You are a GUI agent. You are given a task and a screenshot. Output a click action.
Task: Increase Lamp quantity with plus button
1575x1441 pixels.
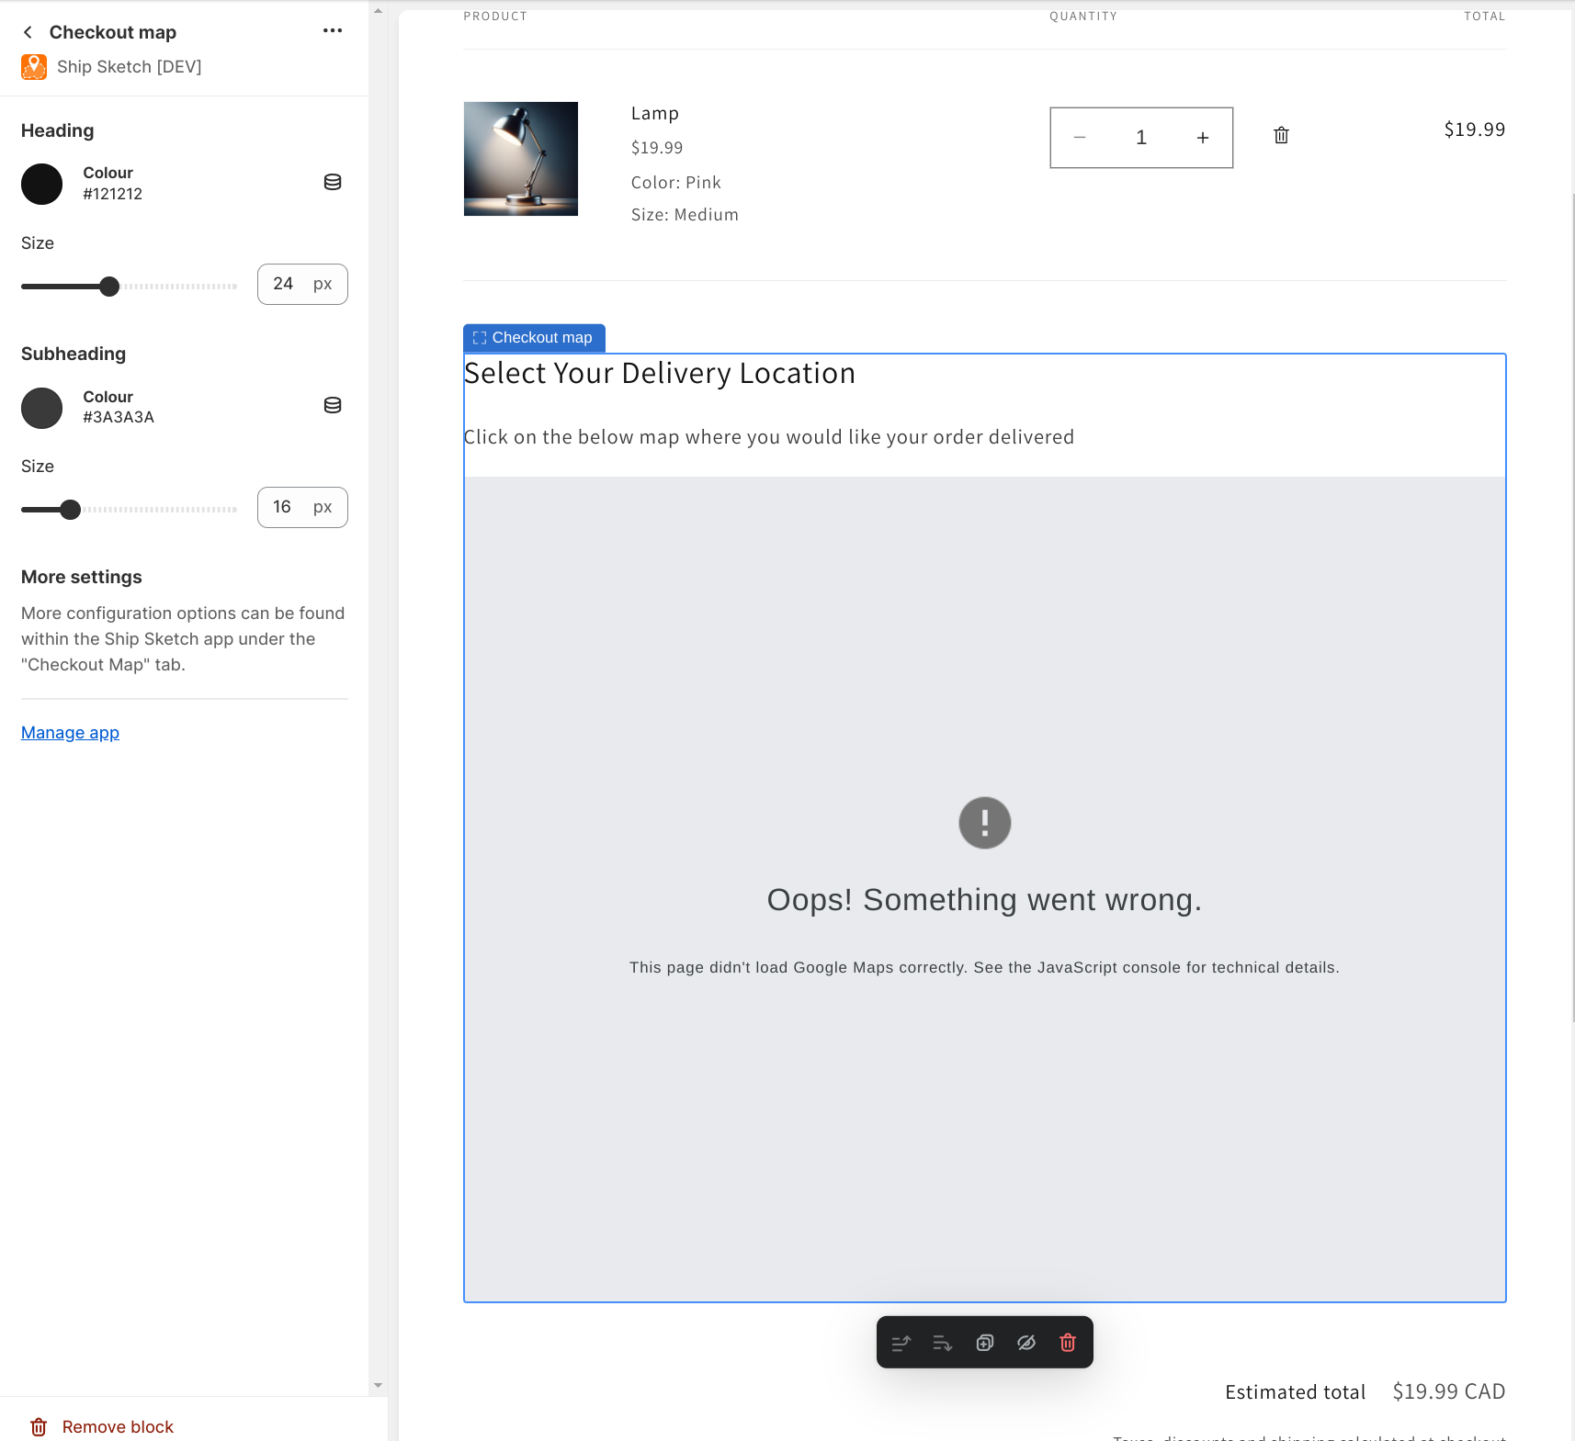(1203, 138)
